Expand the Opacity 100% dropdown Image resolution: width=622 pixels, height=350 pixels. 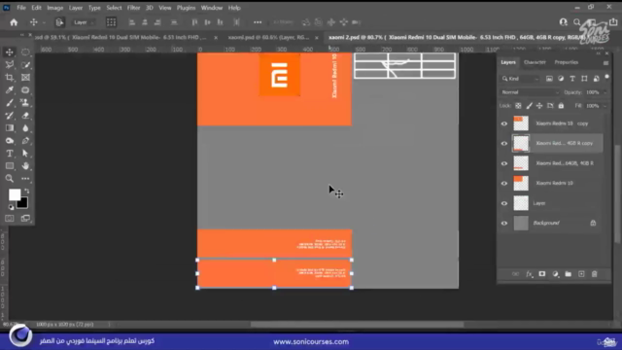point(605,92)
